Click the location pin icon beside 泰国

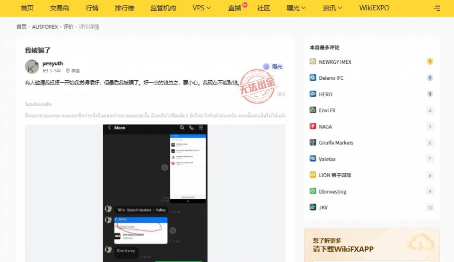[x=68, y=70]
